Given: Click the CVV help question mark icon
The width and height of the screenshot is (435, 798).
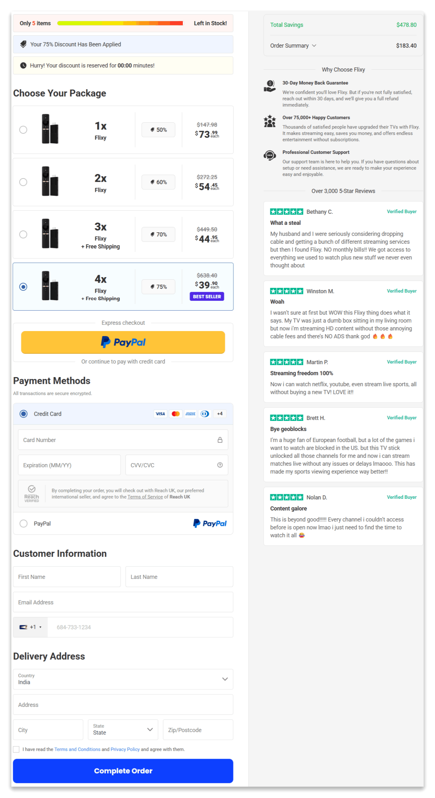Looking at the screenshot, I should click(220, 465).
